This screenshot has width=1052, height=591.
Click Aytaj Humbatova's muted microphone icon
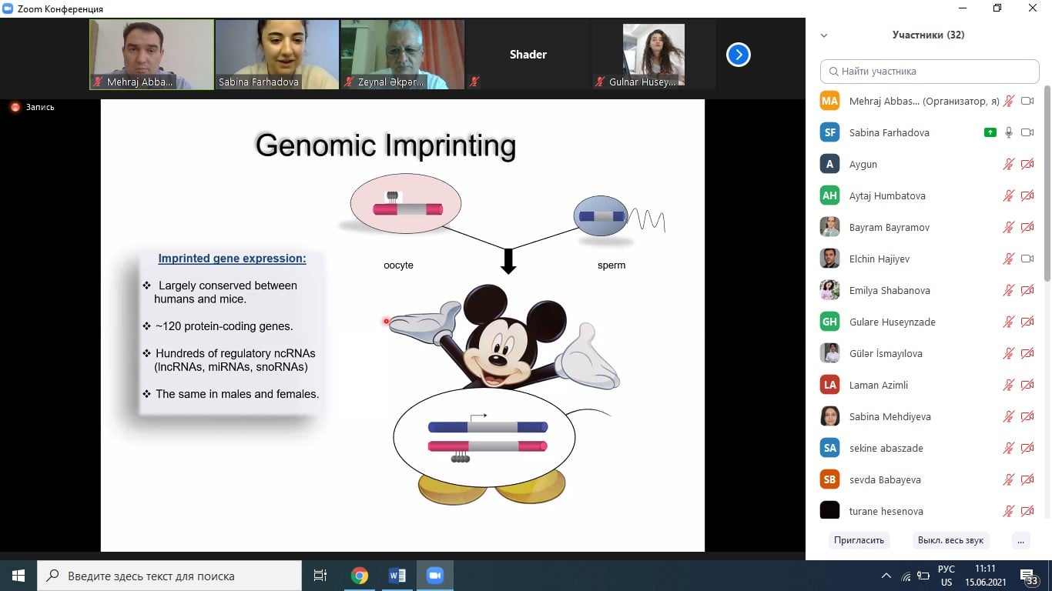[x=1009, y=195]
